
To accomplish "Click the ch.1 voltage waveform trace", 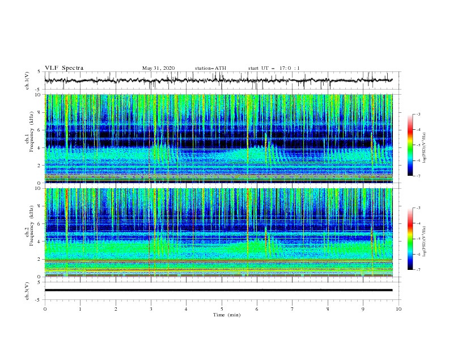I will (218, 81).
